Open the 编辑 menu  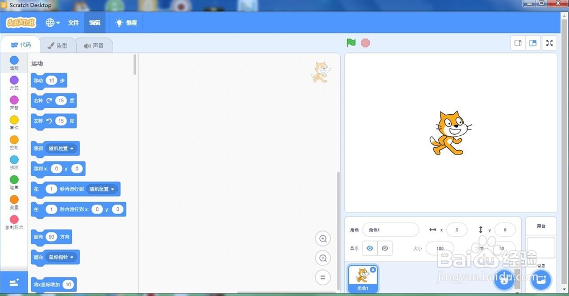[94, 23]
